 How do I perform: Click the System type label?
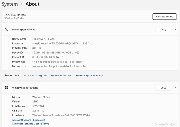coord(19,62)
